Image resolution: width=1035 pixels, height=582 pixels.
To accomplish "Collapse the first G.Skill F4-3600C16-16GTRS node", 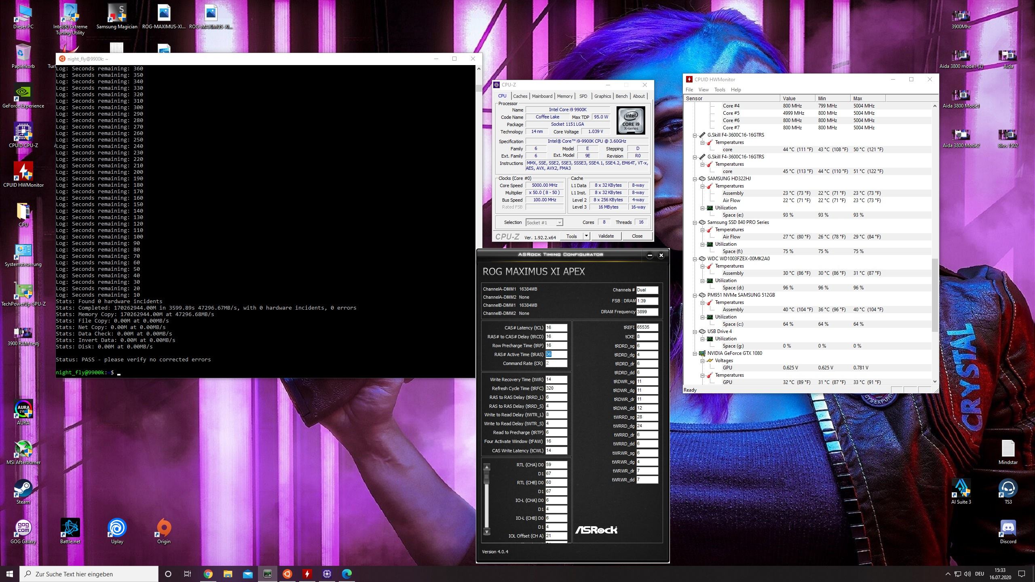I will (695, 135).
